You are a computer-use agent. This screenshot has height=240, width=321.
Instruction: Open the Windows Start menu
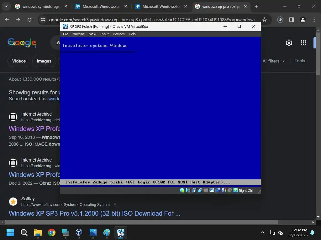[10, 232]
